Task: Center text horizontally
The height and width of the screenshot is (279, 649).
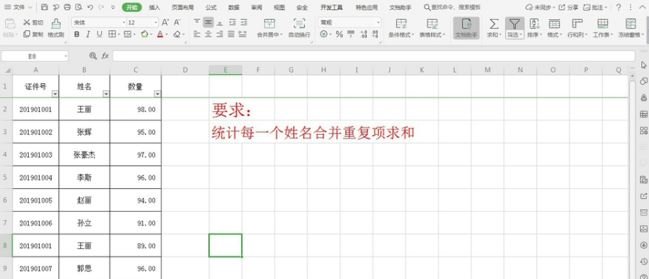Action: click(209, 34)
